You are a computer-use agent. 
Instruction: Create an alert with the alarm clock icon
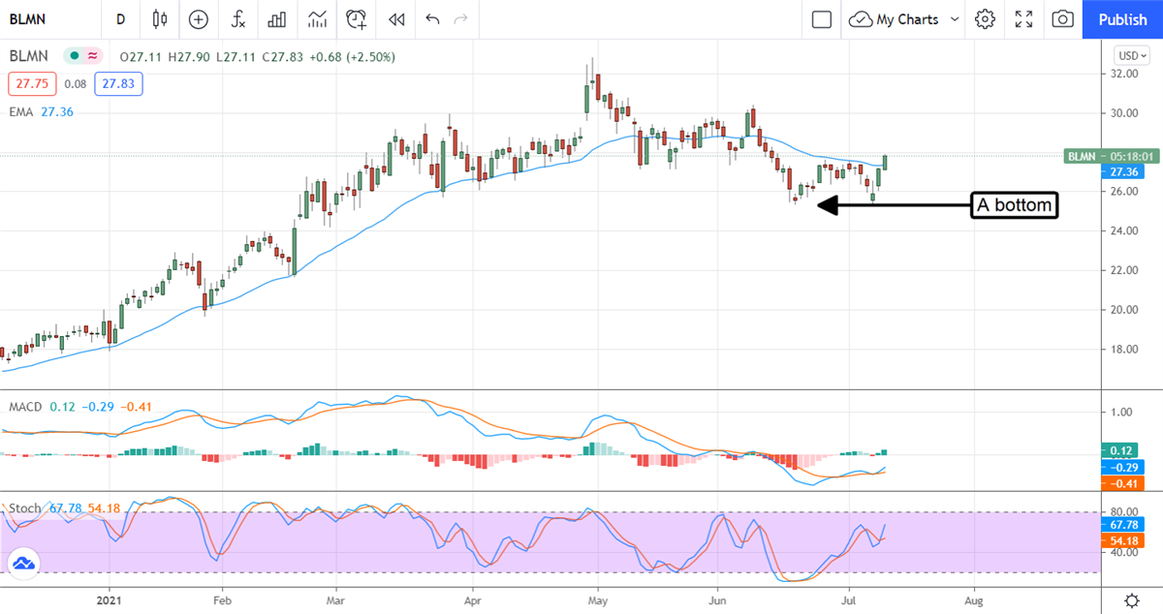(x=357, y=19)
